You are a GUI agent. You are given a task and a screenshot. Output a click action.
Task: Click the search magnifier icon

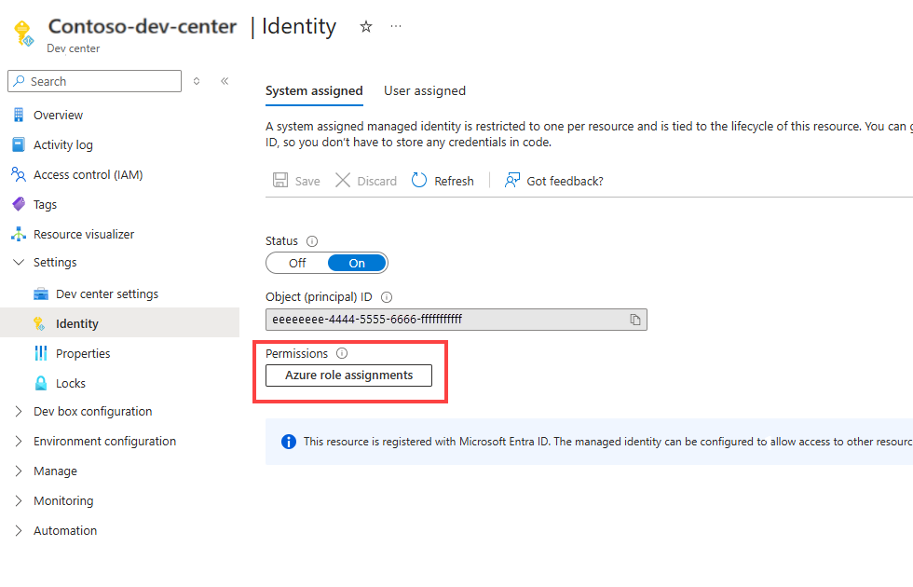pyautogui.click(x=20, y=81)
